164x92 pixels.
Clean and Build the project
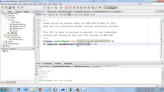tap(48, 7)
